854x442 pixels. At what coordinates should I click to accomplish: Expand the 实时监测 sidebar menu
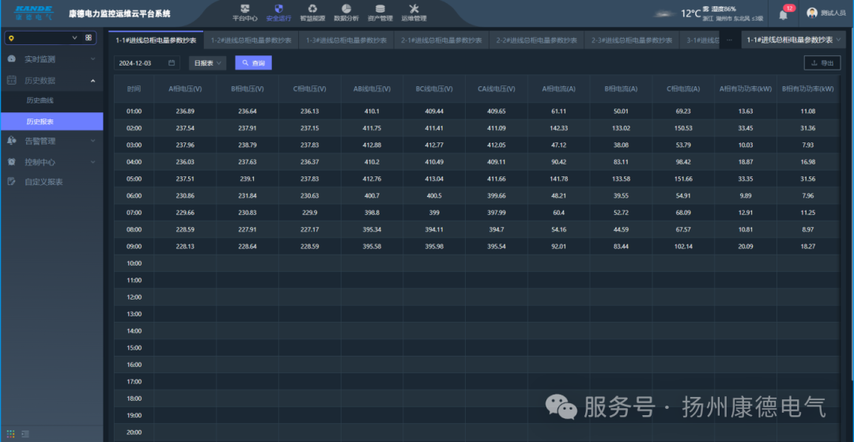pos(51,59)
